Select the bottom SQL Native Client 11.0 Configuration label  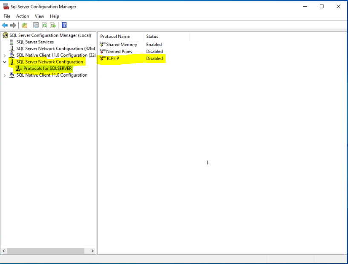pos(52,75)
